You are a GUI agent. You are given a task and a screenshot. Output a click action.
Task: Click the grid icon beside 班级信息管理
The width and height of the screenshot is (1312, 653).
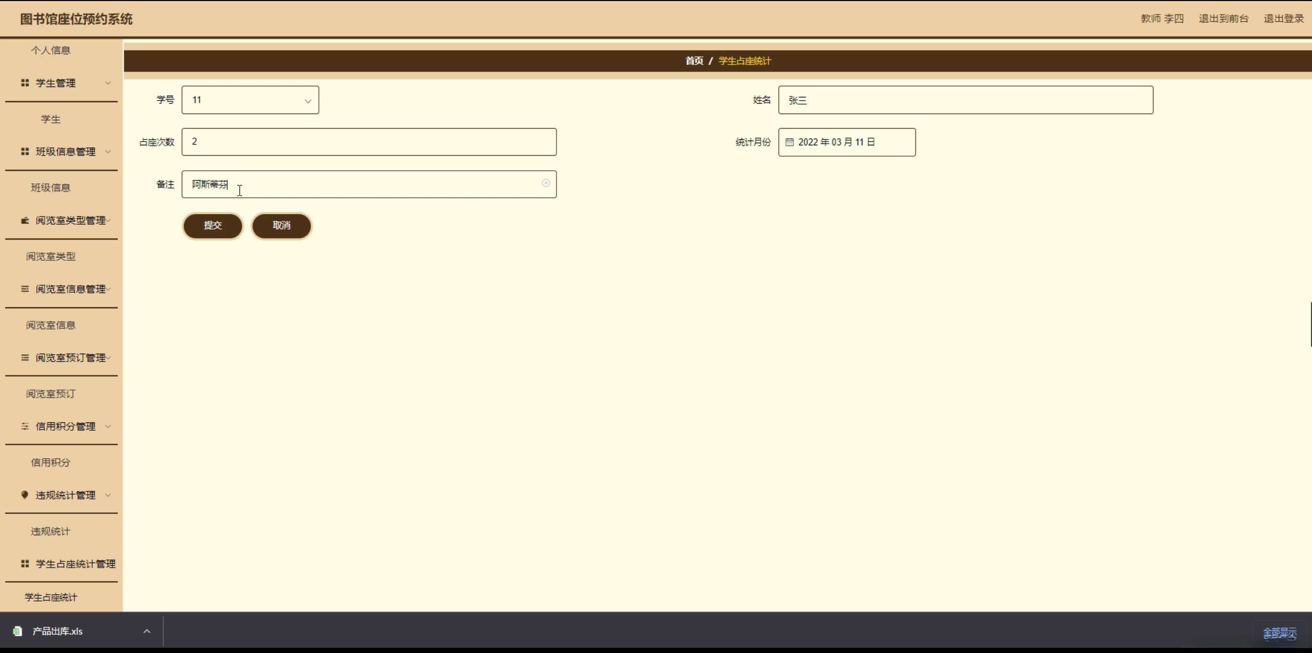24,152
